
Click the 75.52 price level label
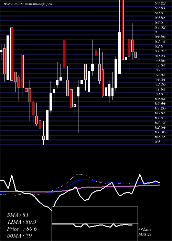point(160,75)
